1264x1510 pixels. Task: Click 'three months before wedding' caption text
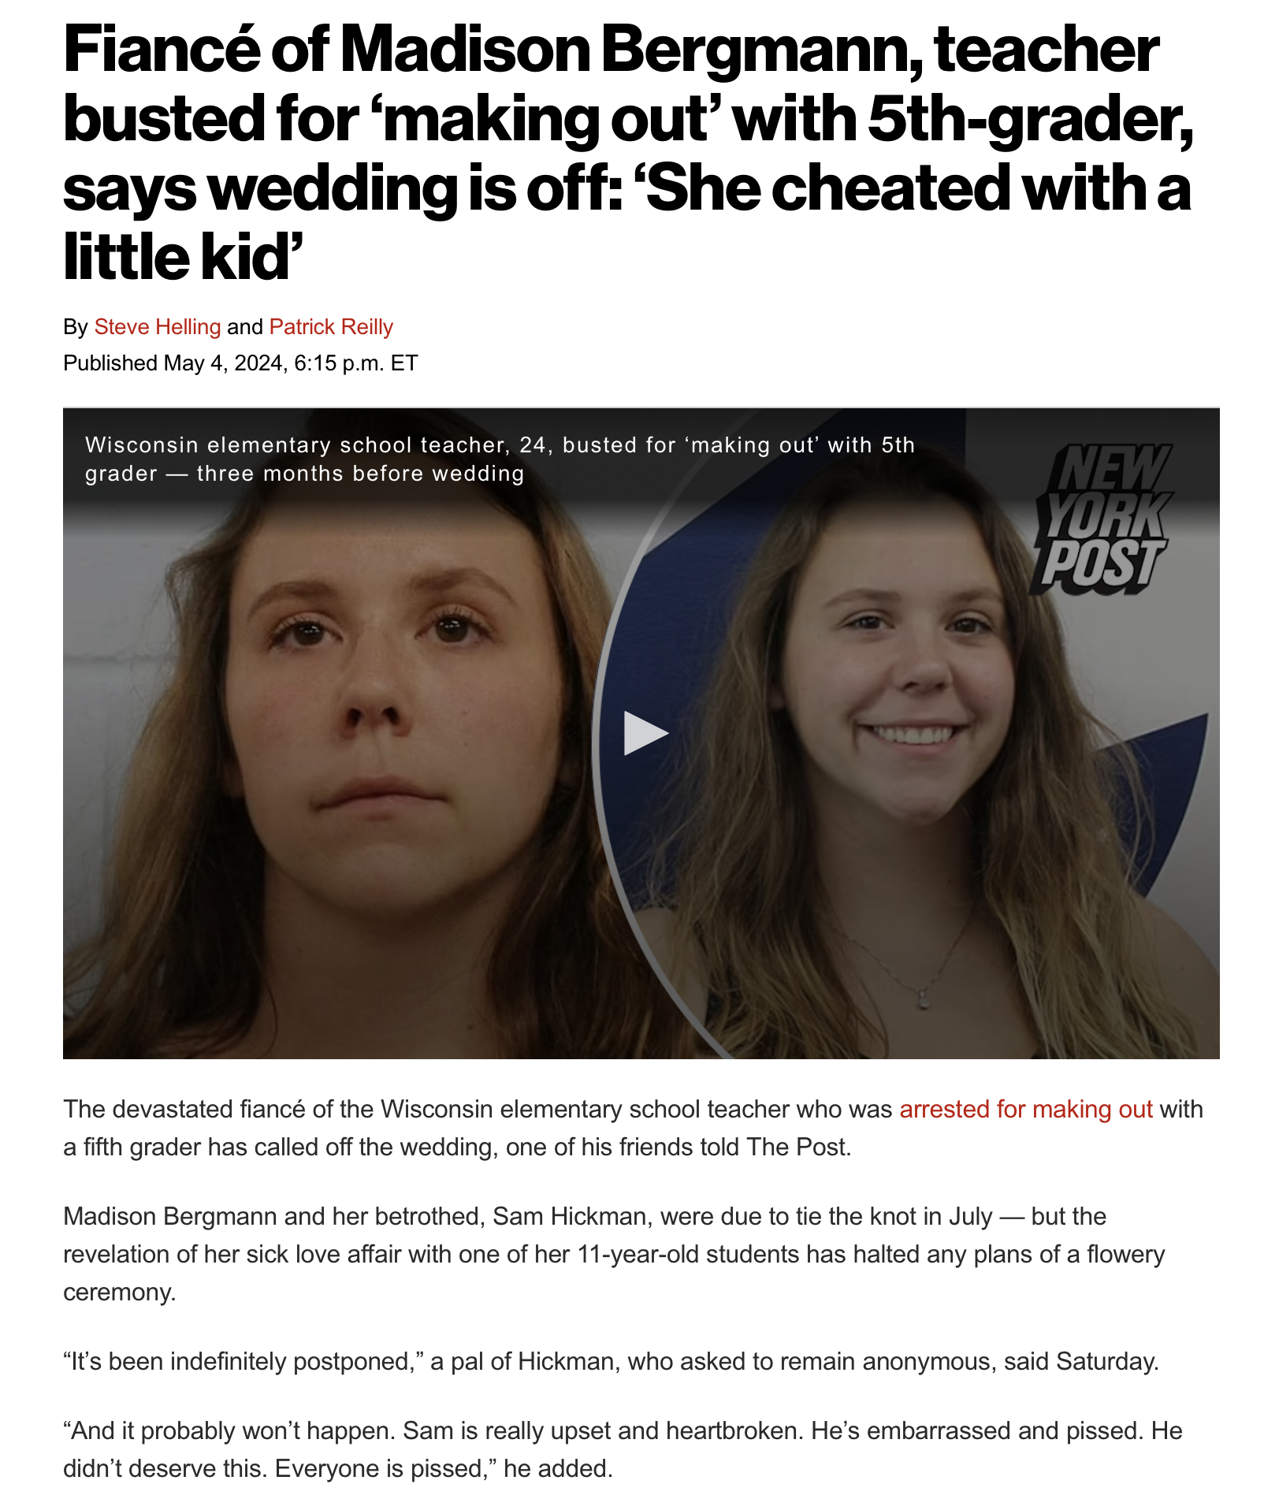361,473
